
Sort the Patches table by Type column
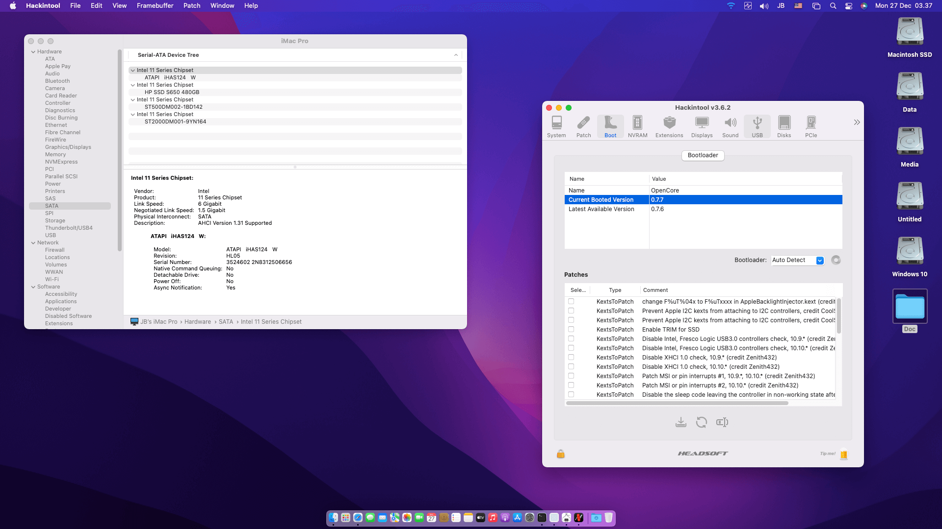[x=615, y=290]
